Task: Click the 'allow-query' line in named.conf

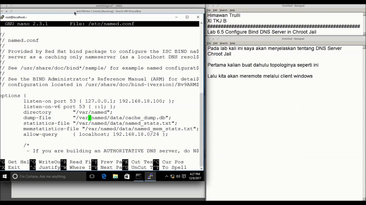Action: 96,134
